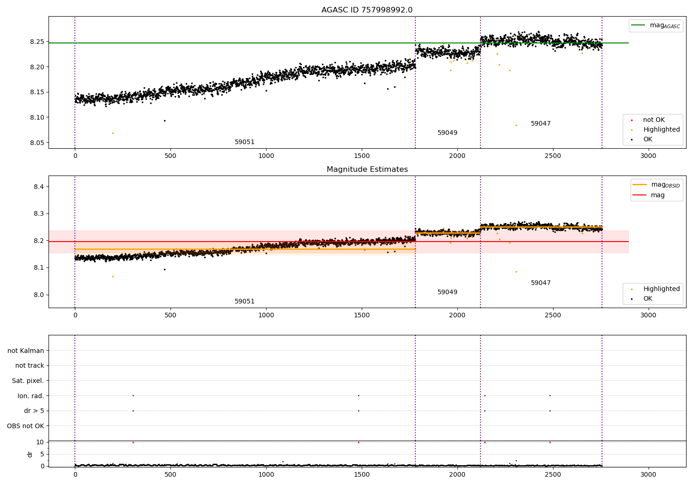Click the 500 x-axis tick under top plot
Viewport: 693px width, 485px height.
point(170,156)
